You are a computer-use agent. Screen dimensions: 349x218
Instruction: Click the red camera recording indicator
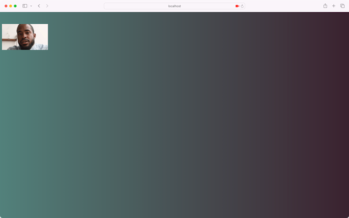tap(237, 6)
